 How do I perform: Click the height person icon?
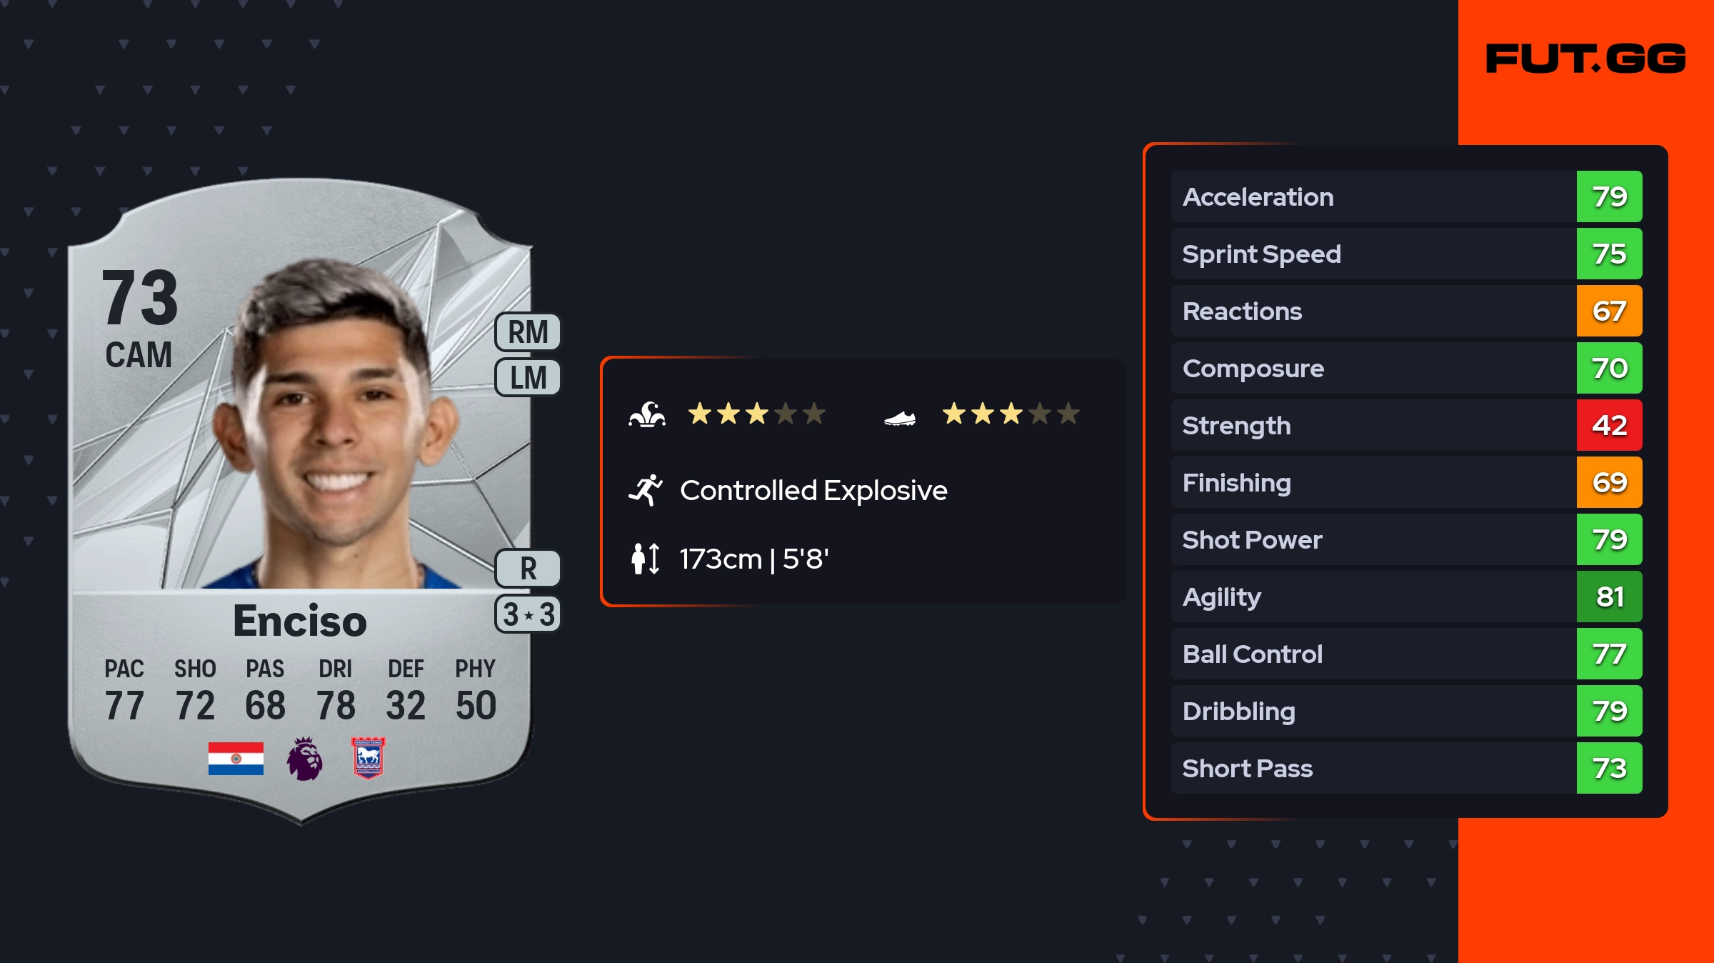click(x=646, y=559)
